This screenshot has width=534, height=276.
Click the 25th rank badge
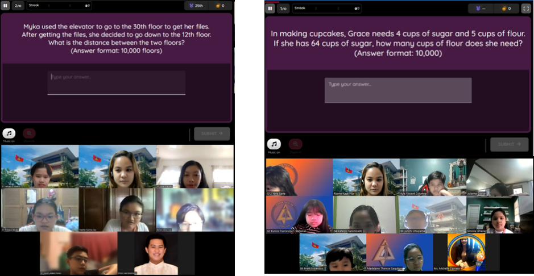pos(195,6)
